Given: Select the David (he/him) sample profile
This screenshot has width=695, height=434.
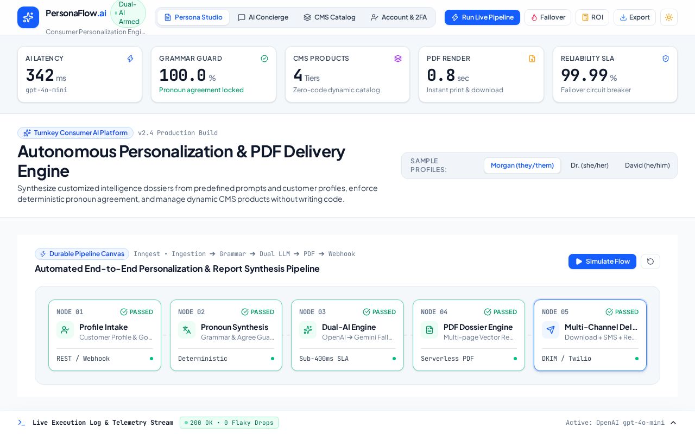Looking at the screenshot, I should (x=647, y=165).
